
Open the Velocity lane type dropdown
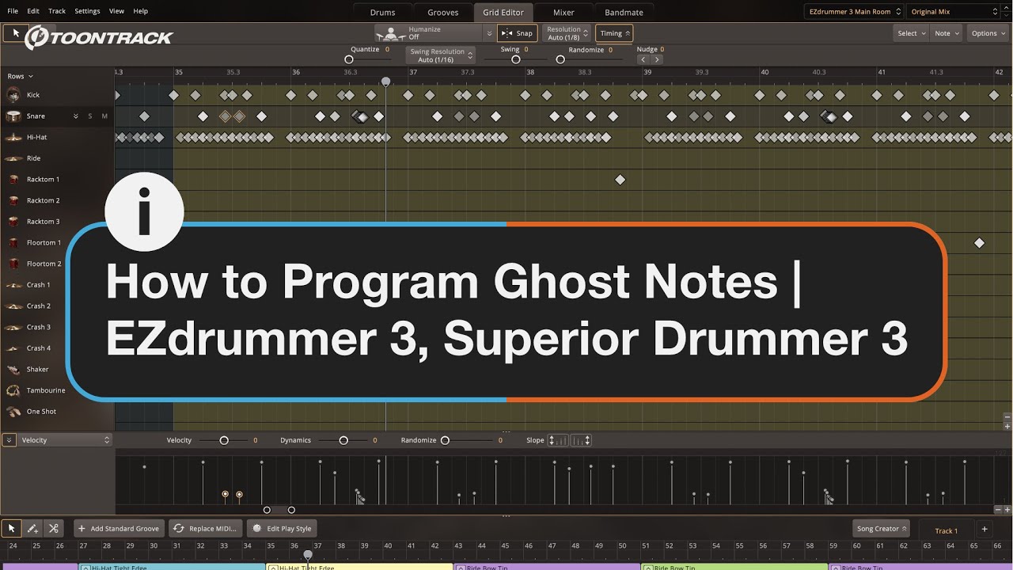65,440
